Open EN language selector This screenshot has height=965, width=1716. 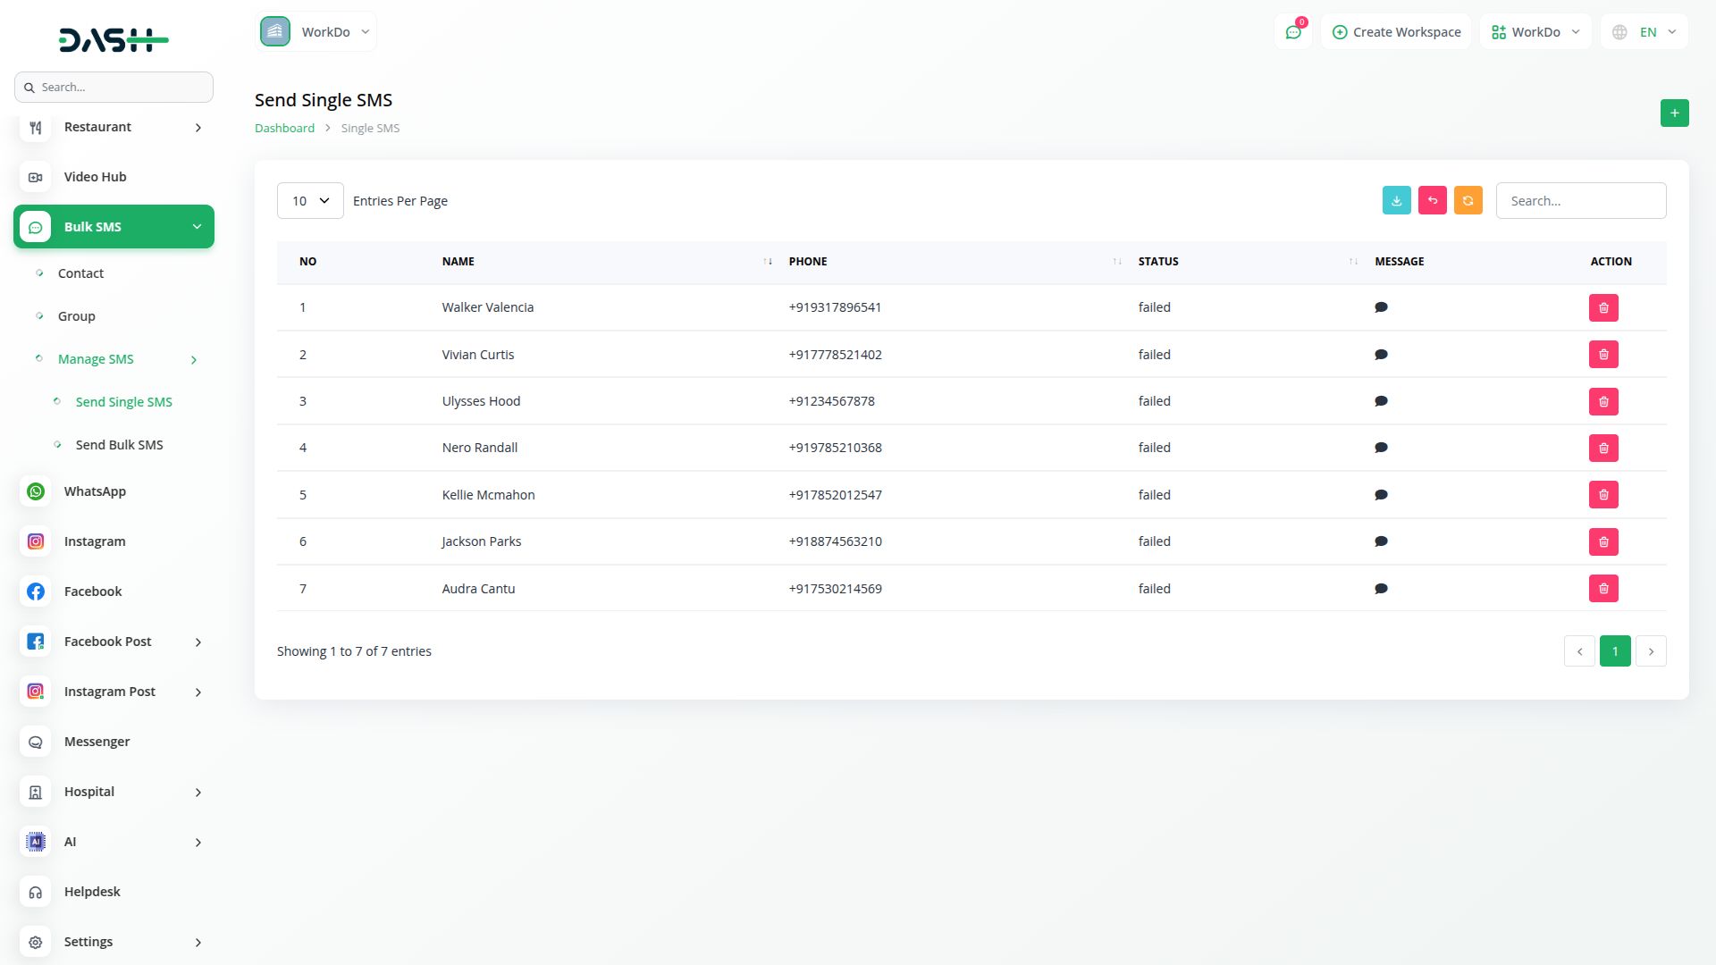pyautogui.click(x=1646, y=32)
